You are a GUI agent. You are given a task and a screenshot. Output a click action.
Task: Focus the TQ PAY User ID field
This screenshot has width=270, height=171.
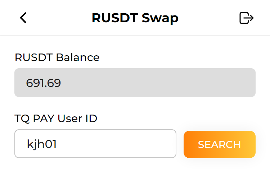[x=95, y=144]
